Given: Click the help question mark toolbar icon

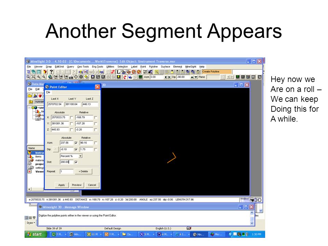Looking at the screenshot, I should point(51,71).
